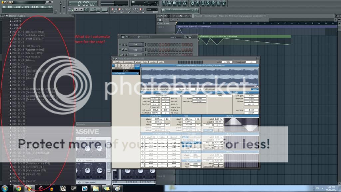Open Steam from the taskbar

(74, 188)
